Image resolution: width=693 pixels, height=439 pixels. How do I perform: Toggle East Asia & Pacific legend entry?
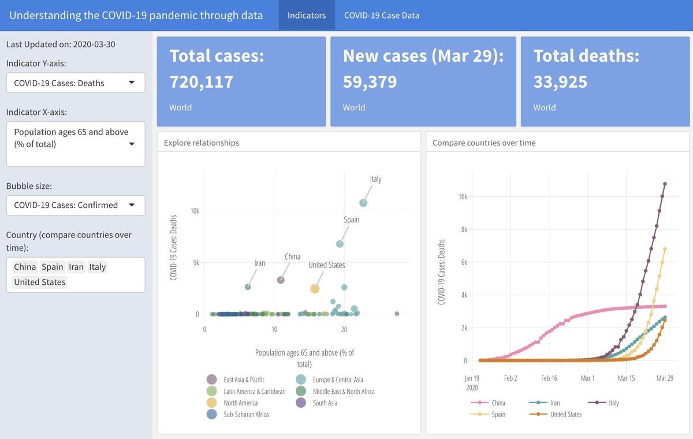coord(236,380)
